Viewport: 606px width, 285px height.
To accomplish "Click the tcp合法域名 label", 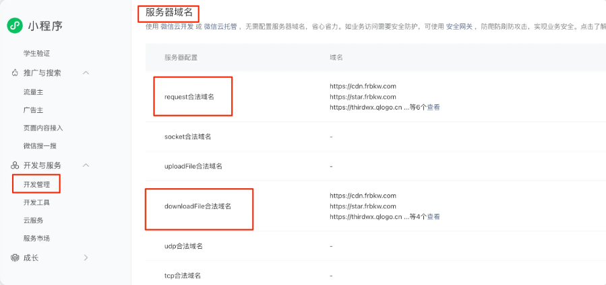I will pos(183,276).
